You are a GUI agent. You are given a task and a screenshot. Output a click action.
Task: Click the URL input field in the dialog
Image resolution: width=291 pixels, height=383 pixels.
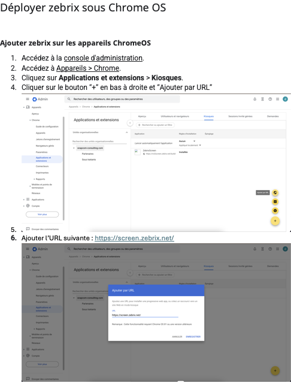(145, 315)
